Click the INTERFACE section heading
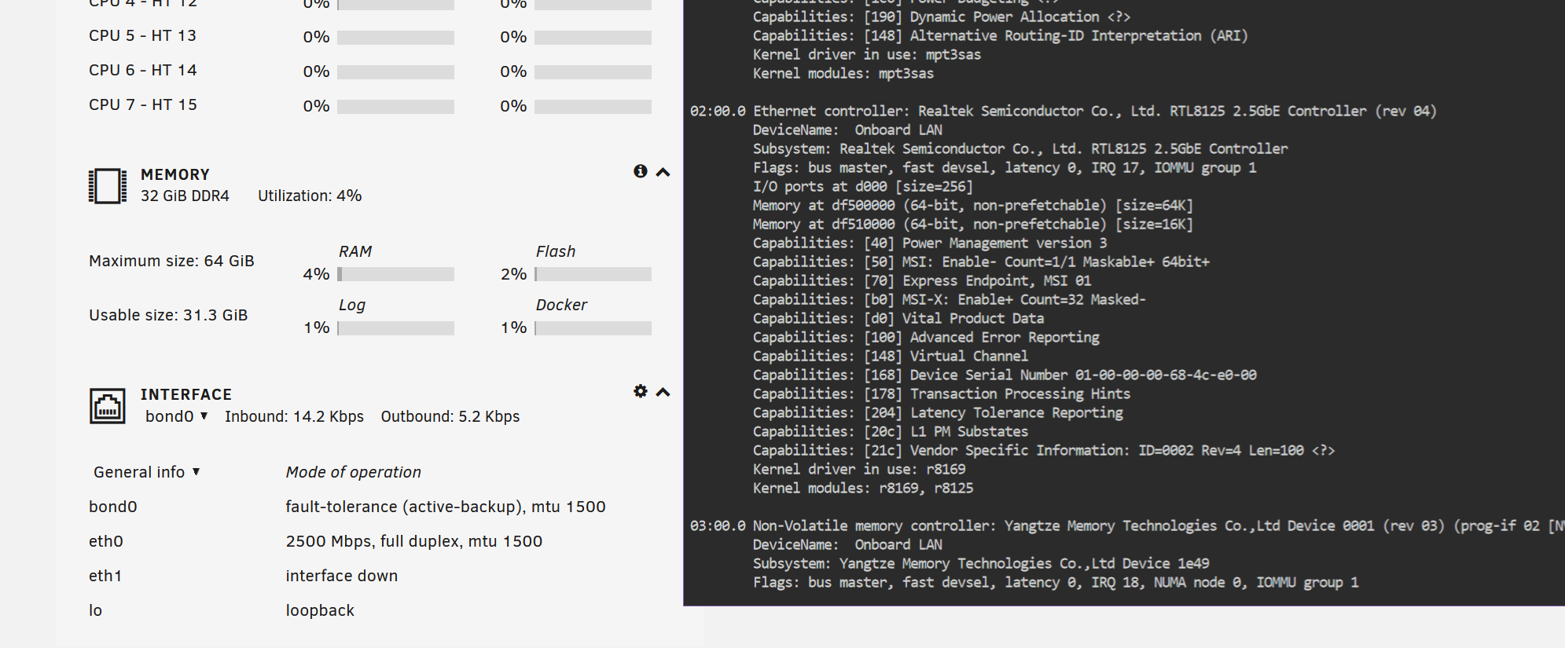 pyautogui.click(x=186, y=394)
